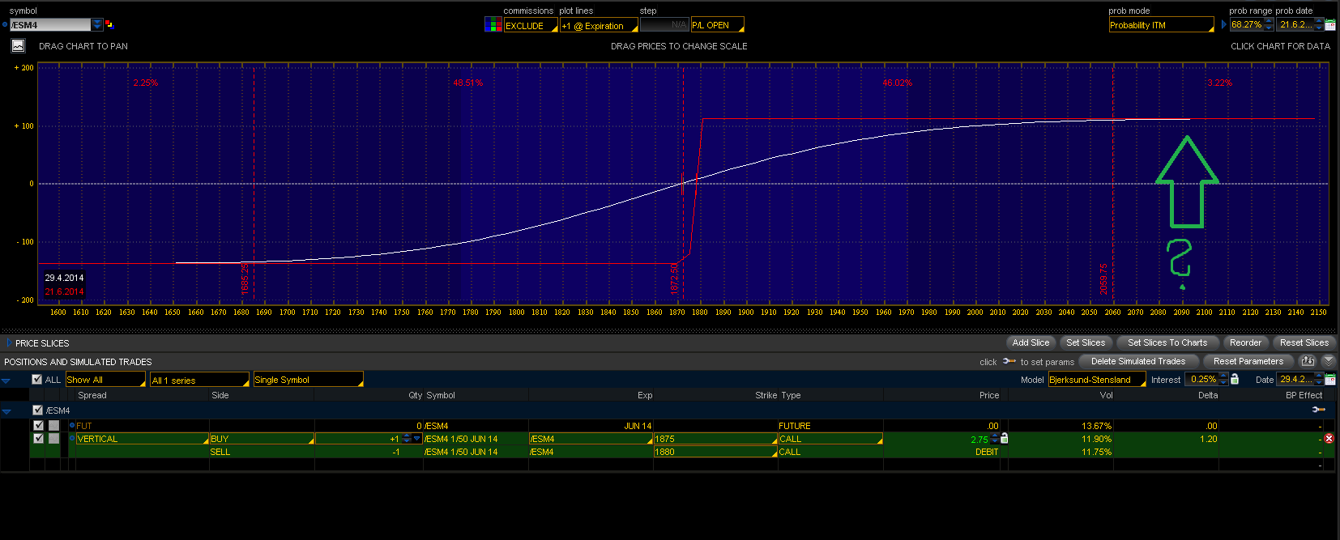1340x540 pixels.
Task: Open the Show All filter dropdown
Action: pyautogui.click(x=105, y=380)
